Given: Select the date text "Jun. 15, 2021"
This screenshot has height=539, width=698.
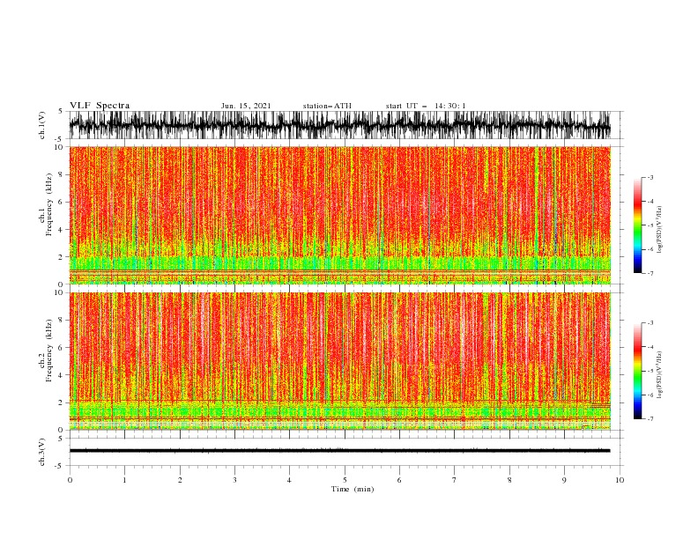Looking at the screenshot, I should coord(246,106).
